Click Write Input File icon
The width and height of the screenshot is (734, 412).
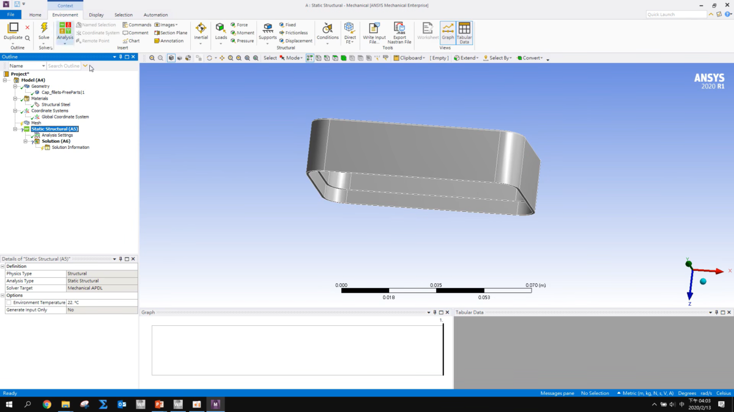tap(374, 28)
